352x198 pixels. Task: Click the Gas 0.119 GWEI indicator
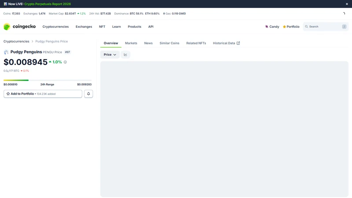pyautogui.click(x=174, y=14)
